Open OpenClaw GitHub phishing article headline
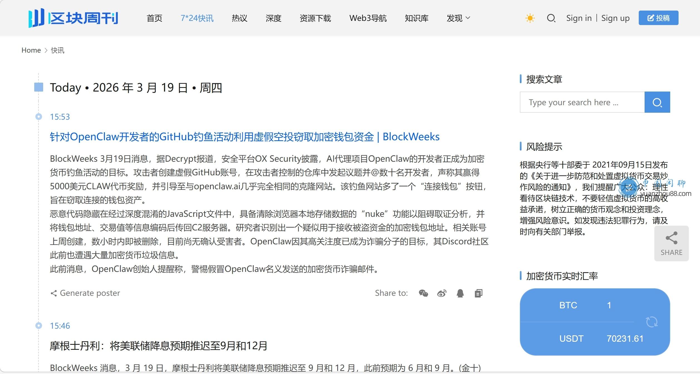The image size is (700, 374). (x=244, y=137)
